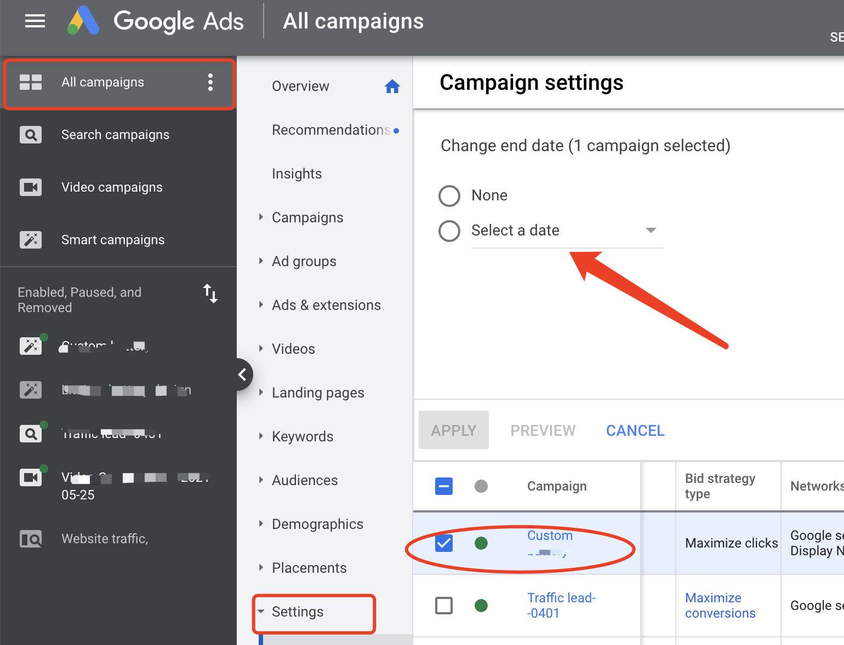The image size is (844, 645).
Task: Select the None end date radio button
Action: [449, 195]
